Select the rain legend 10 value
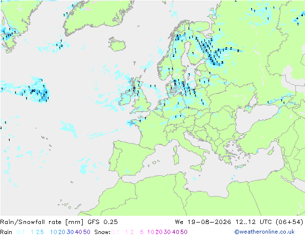The width and height of the screenshot is (305, 236). pyautogui.click(x=53, y=232)
